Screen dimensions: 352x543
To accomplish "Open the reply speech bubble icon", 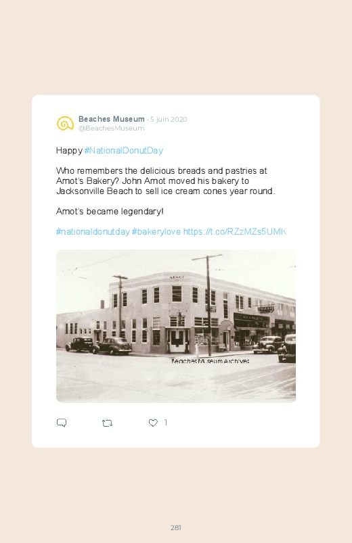I will (x=62, y=423).
